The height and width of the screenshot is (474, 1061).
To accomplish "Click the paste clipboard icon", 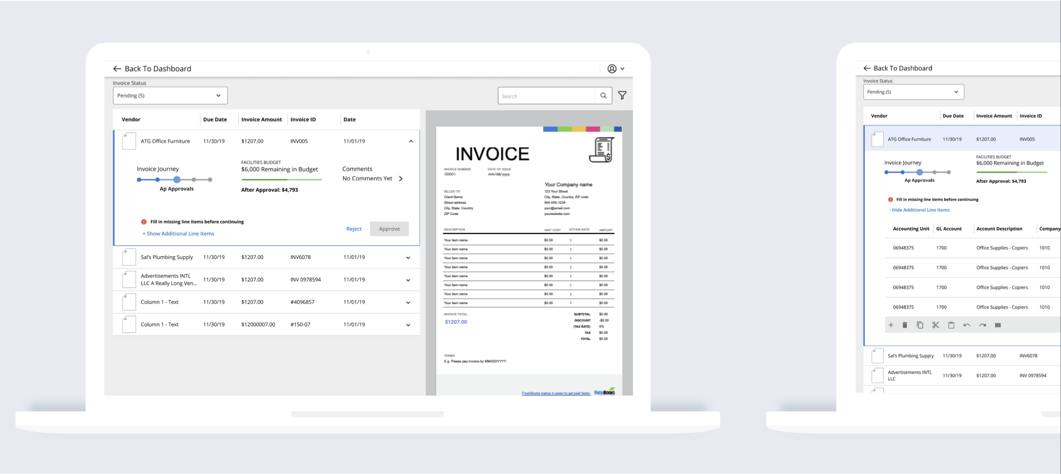I will 951,325.
